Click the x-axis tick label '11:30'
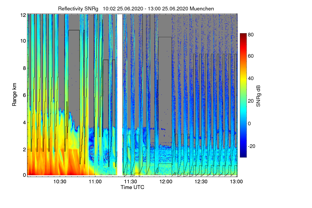 coord(130,181)
